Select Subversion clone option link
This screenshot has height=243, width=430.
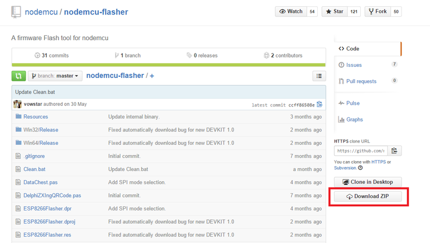(345, 168)
